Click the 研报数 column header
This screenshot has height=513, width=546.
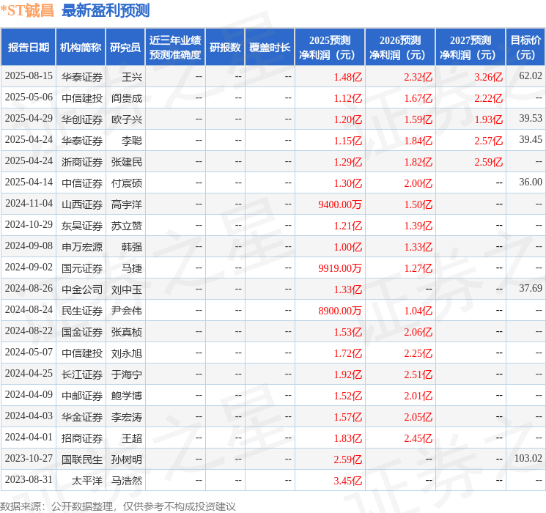click(x=225, y=48)
